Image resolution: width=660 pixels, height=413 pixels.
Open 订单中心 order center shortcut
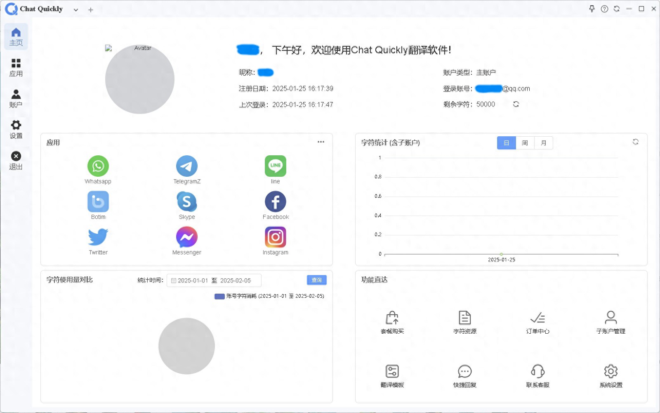tap(538, 322)
